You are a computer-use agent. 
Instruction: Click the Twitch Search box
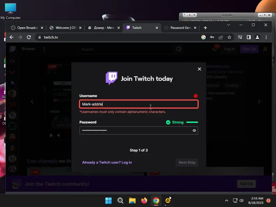coord(126,49)
